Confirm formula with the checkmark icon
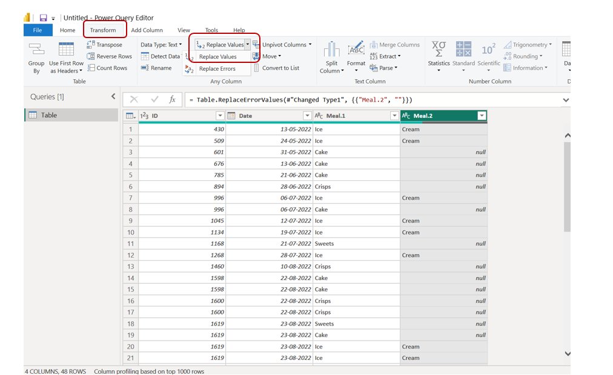The width and height of the screenshot is (613, 375). [154, 100]
